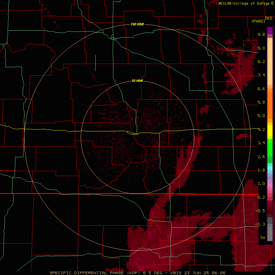Click the 0.5 DEG elevation text
Viewport: 275px width, 275px height.
click(x=153, y=273)
